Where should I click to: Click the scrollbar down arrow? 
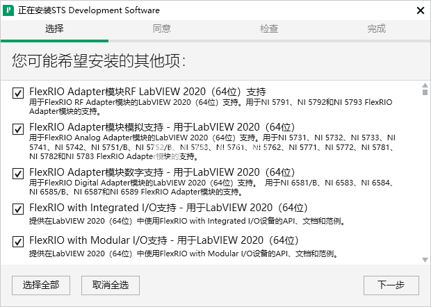[425, 260]
